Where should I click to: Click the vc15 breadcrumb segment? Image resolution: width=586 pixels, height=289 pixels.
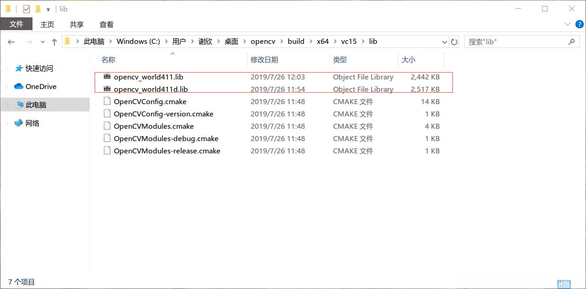click(x=349, y=41)
